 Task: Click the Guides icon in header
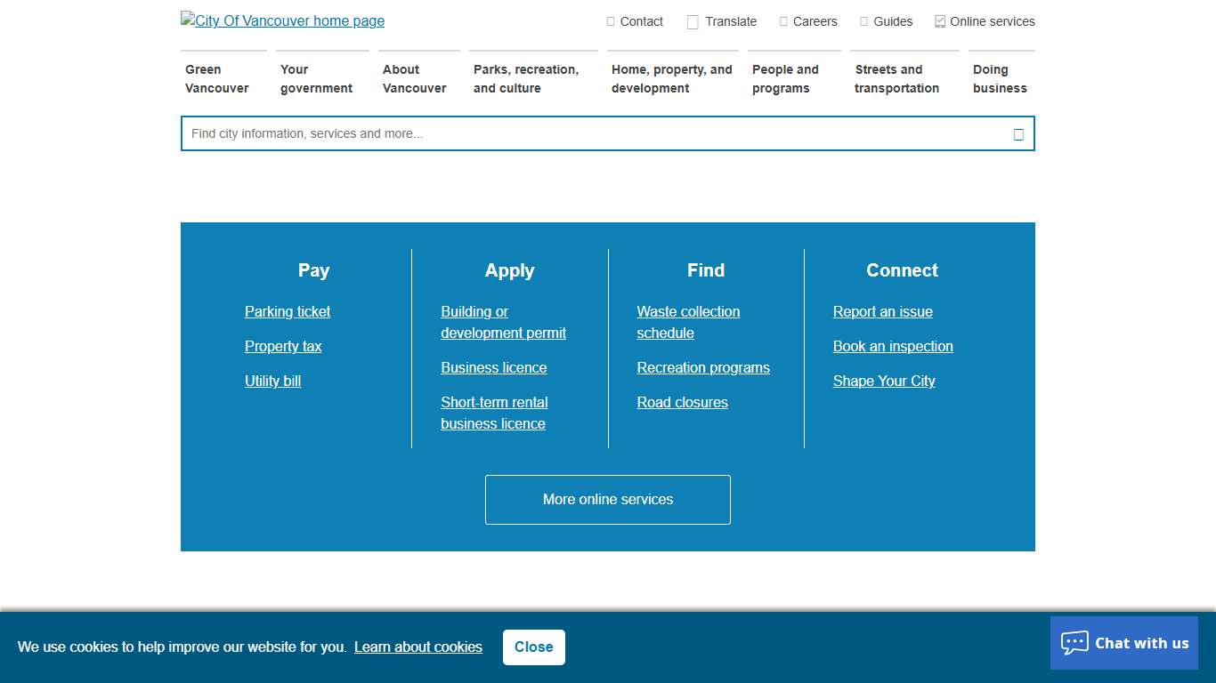click(863, 21)
